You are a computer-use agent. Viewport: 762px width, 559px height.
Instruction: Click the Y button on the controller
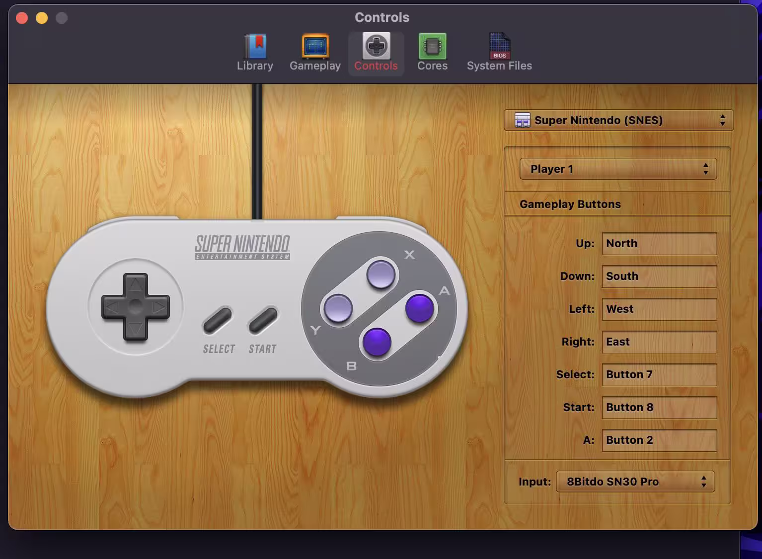tap(338, 308)
